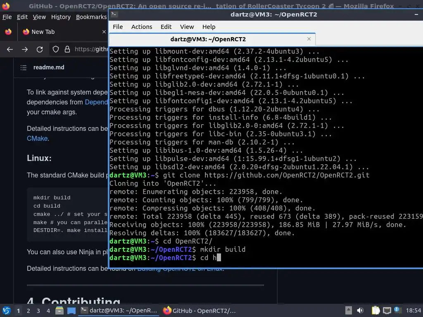Click the site security padlock icon
The height and width of the screenshot is (317, 423).
point(67,50)
